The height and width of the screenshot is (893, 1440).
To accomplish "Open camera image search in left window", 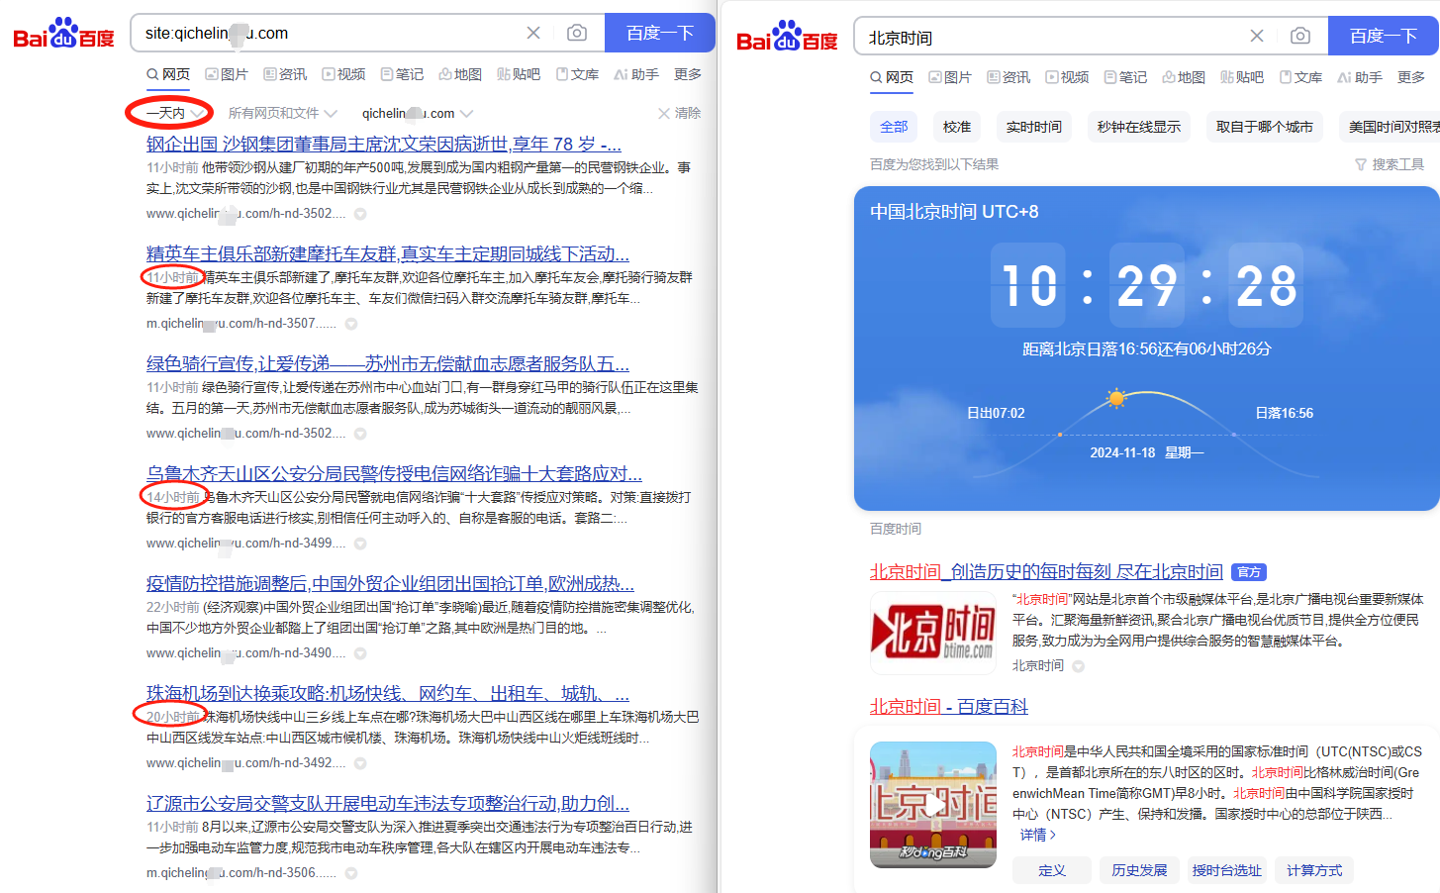I will tap(577, 33).
